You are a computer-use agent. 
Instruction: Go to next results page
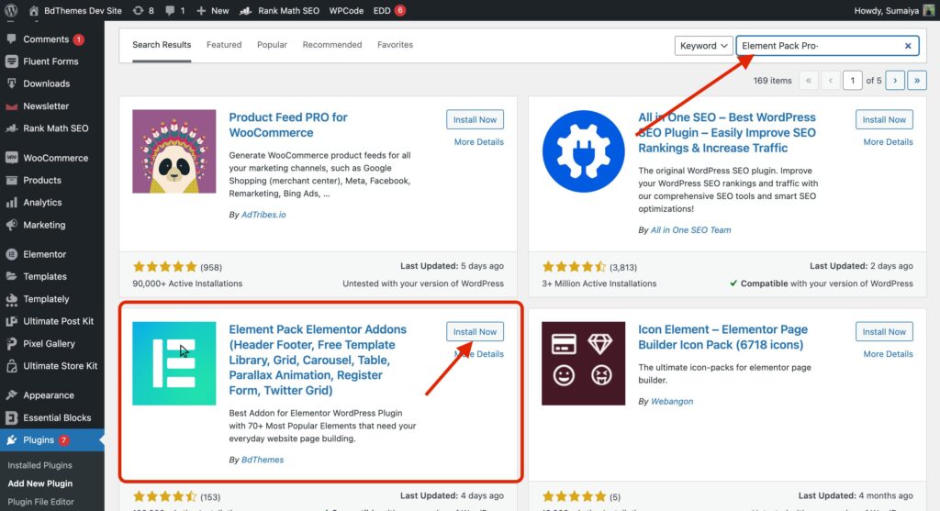point(894,81)
